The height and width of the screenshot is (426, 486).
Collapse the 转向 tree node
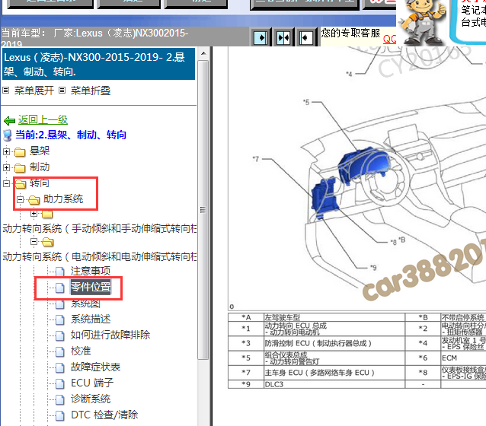pyautogui.click(x=7, y=183)
